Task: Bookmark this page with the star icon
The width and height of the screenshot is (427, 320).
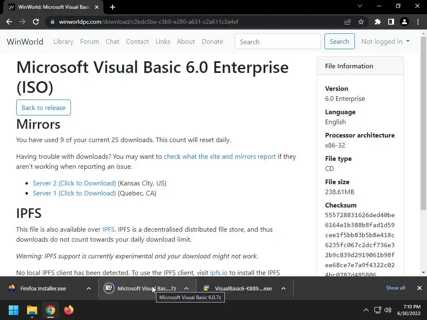Action: (361, 22)
